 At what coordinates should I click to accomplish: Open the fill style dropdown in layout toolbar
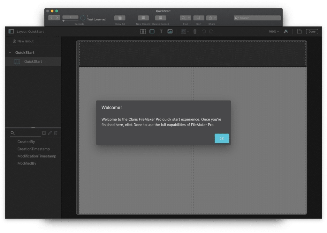[x=185, y=32]
